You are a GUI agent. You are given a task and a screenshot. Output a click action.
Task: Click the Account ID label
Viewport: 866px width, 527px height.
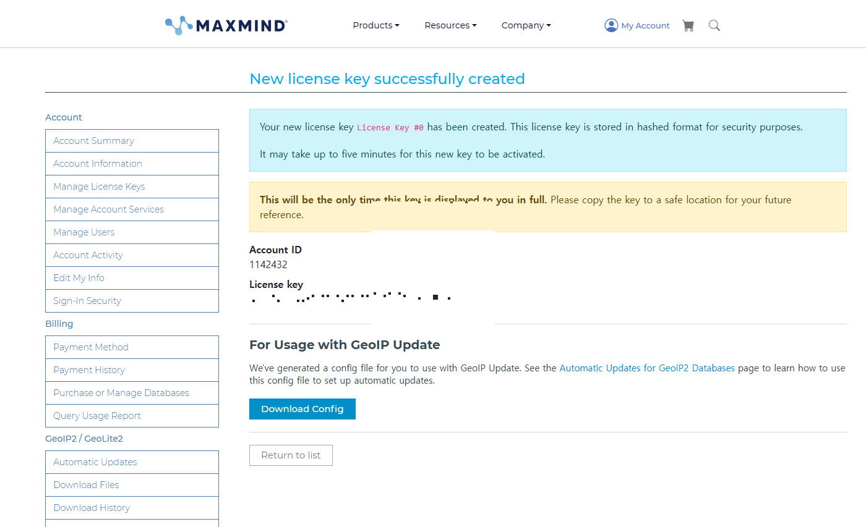pyautogui.click(x=276, y=250)
